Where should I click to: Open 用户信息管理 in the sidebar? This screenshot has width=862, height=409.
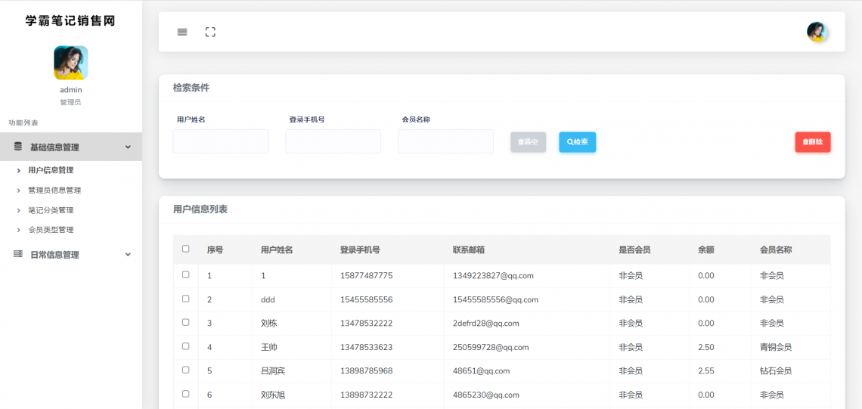pyautogui.click(x=51, y=170)
